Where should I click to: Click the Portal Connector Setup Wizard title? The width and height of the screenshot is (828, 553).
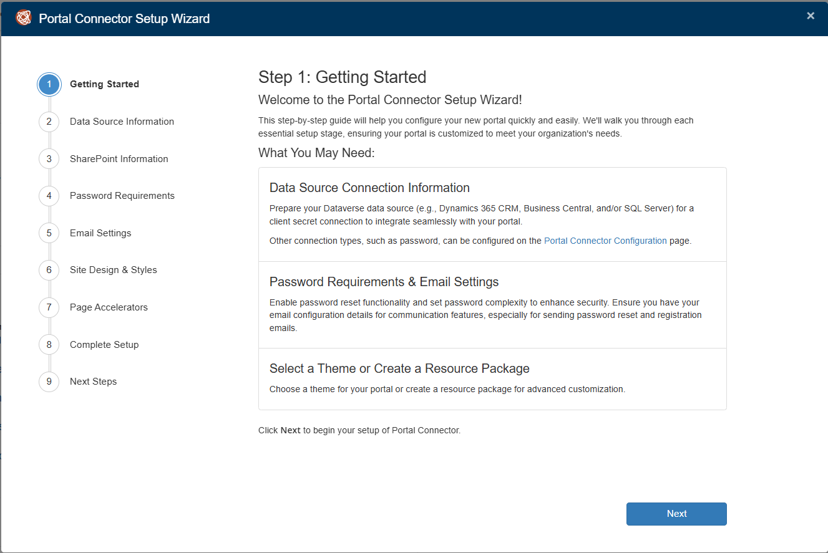(124, 19)
